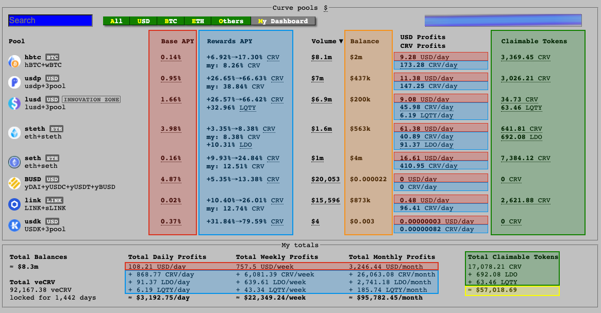The width and height of the screenshot is (601, 313).
Task: Click steth base APY 3.98%
Action: 171,129
